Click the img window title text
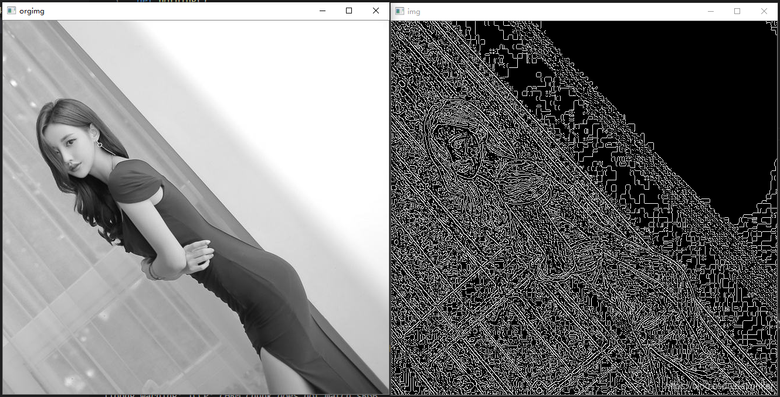This screenshot has width=780, height=397. 414,11
